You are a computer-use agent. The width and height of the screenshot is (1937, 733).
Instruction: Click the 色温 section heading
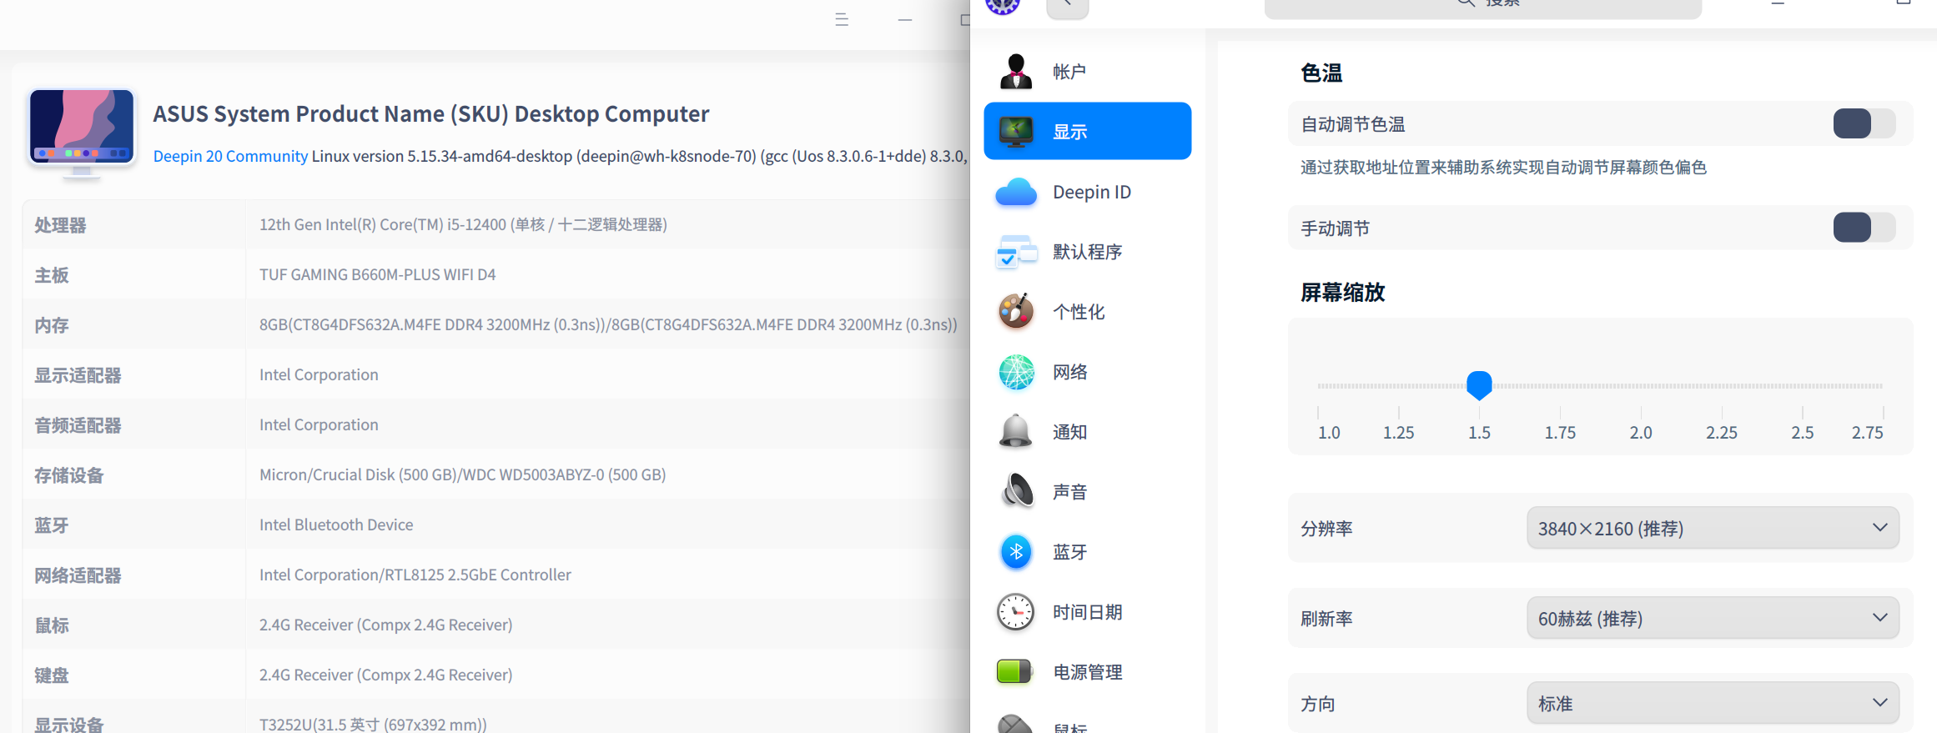pyautogui.click(x=1321, y=73)
